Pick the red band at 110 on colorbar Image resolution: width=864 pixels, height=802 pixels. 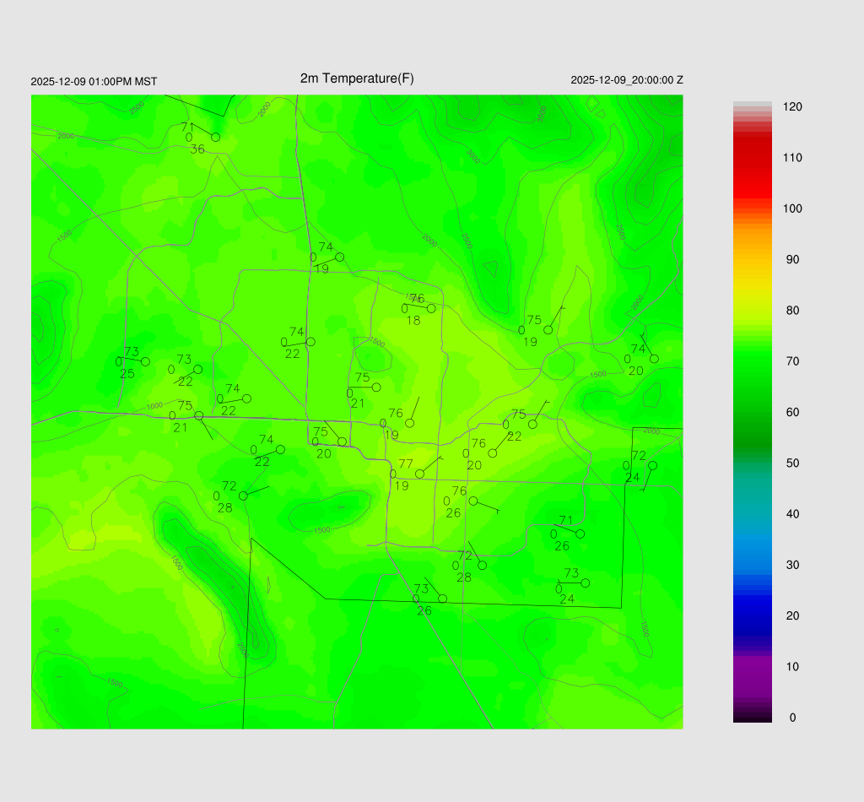coord(752,158)
